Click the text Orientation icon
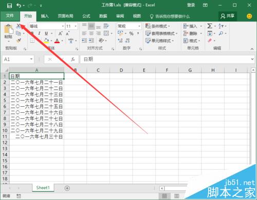This screenshot has height=200, width=257. pyautogui.click(x=101, y=41)
